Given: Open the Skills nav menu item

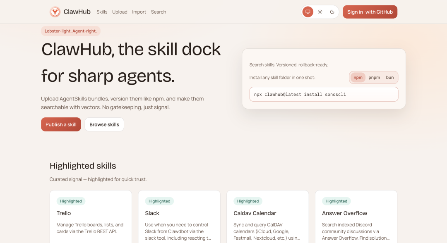Looking at the screenshot, I should pos(102,12).
